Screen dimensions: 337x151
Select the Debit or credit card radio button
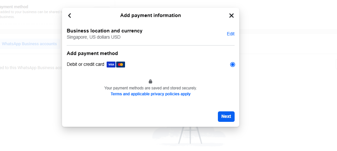232,65
